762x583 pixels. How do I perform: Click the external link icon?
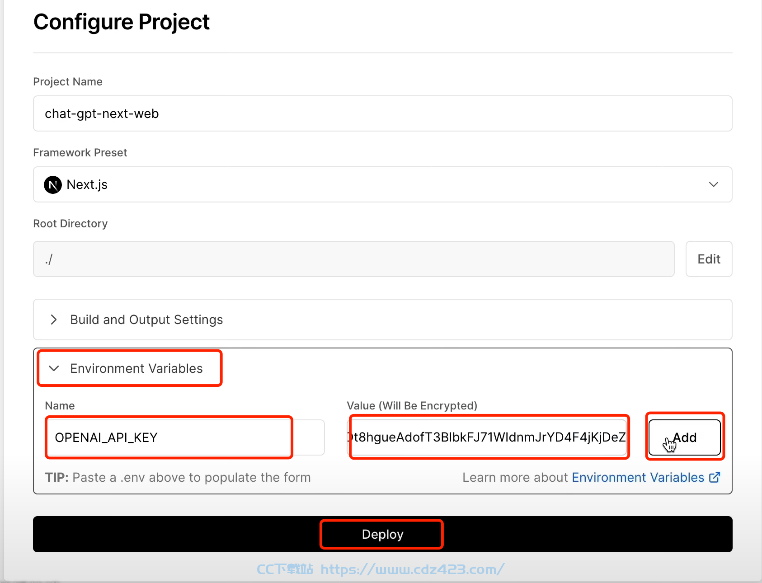coord(715,477)
